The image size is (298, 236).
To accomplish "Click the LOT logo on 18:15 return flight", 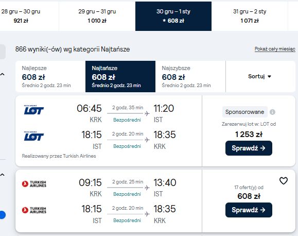I will (x=34, y=136).
